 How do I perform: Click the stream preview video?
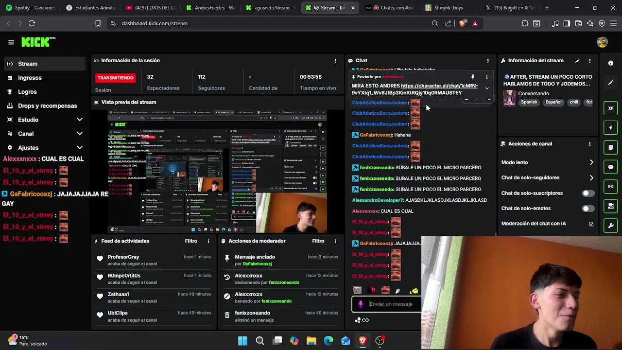(x=217, y=172)
